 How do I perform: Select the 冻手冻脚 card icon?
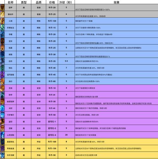click(x=2, y=155)
